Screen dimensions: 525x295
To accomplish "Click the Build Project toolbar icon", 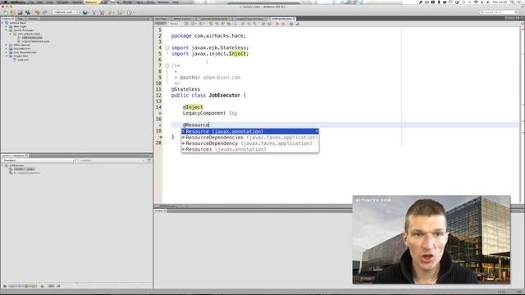I will [94, 12].
